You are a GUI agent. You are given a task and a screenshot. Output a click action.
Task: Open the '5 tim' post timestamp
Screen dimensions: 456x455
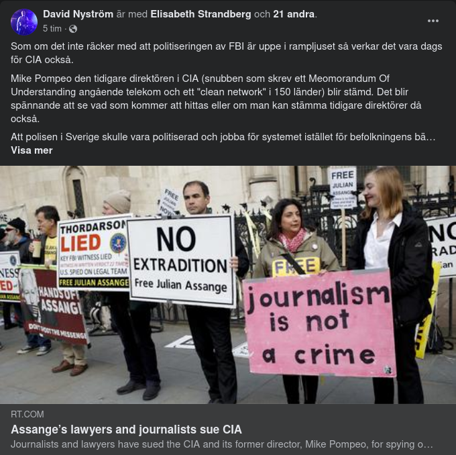point(52,29)
